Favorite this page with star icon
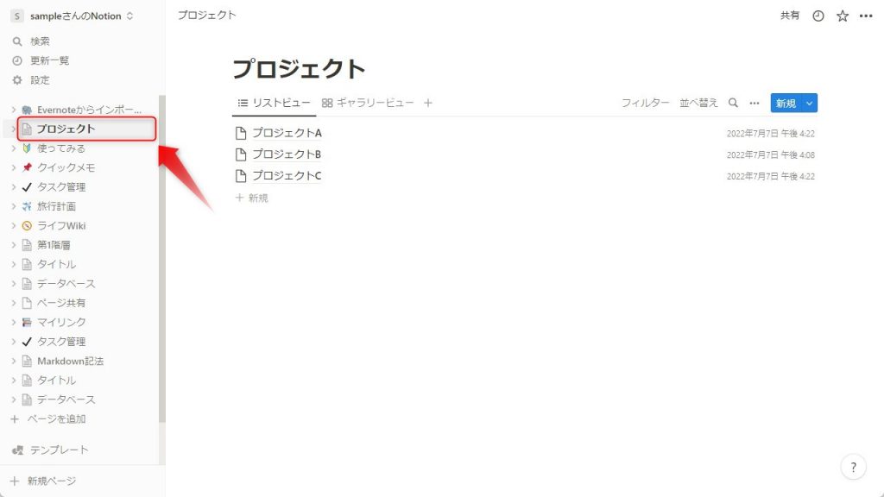This screenshot has height=497, width=884. tap(843, 16)
